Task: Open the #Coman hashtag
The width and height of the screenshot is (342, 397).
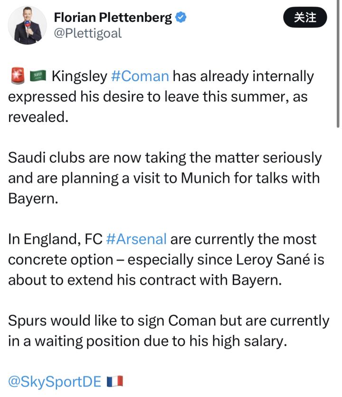Action: coord(140,76)
